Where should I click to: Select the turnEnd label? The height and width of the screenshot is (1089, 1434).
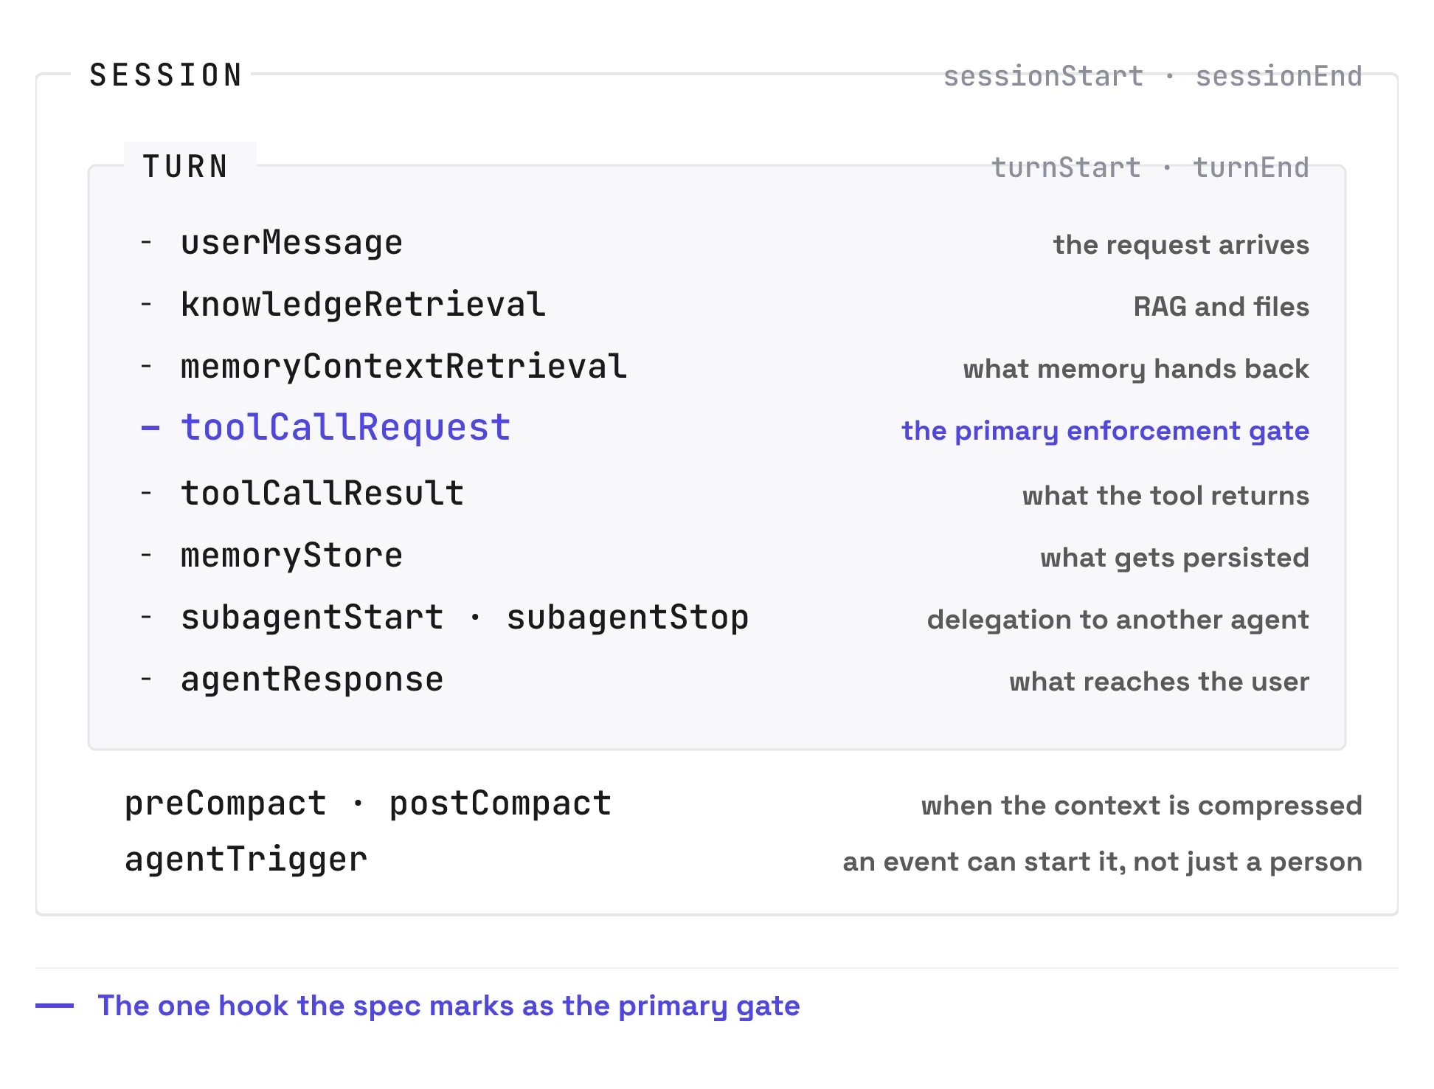[x=1251, y=167]
